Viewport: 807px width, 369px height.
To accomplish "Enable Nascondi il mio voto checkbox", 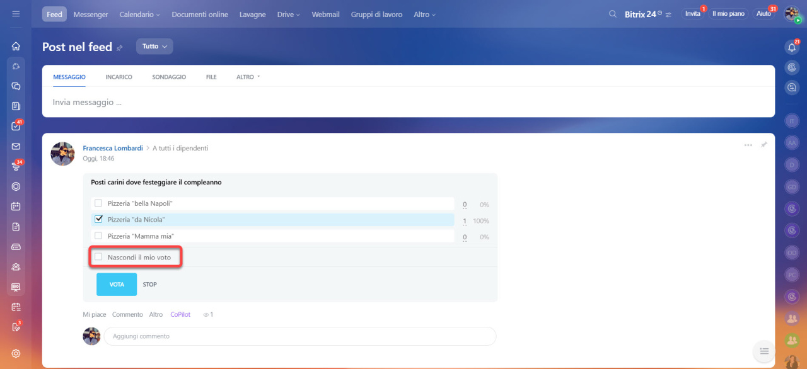I will click(x=98, y=257).
